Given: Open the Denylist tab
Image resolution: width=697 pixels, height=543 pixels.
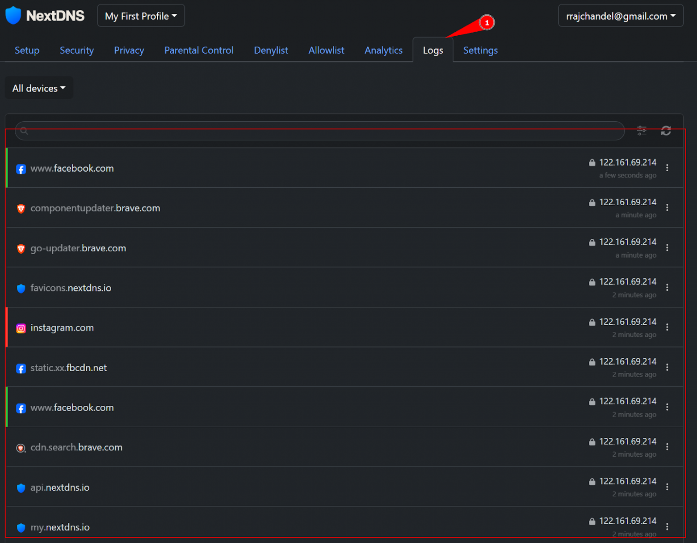Looking at the screenshot, I should [x=271, y=50].
